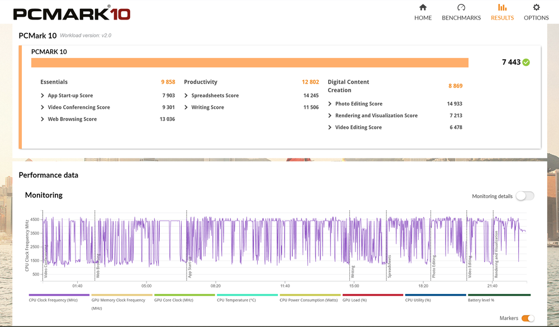This screenshot has width=559, height=327.
Task: Click the Monitoring heading
Action: 44,195
